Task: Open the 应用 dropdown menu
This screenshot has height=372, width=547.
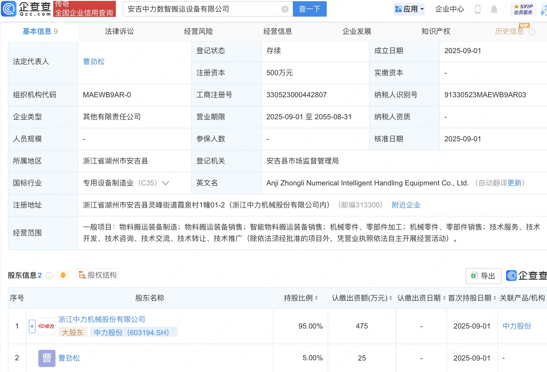Action: (x=409, y=9)
